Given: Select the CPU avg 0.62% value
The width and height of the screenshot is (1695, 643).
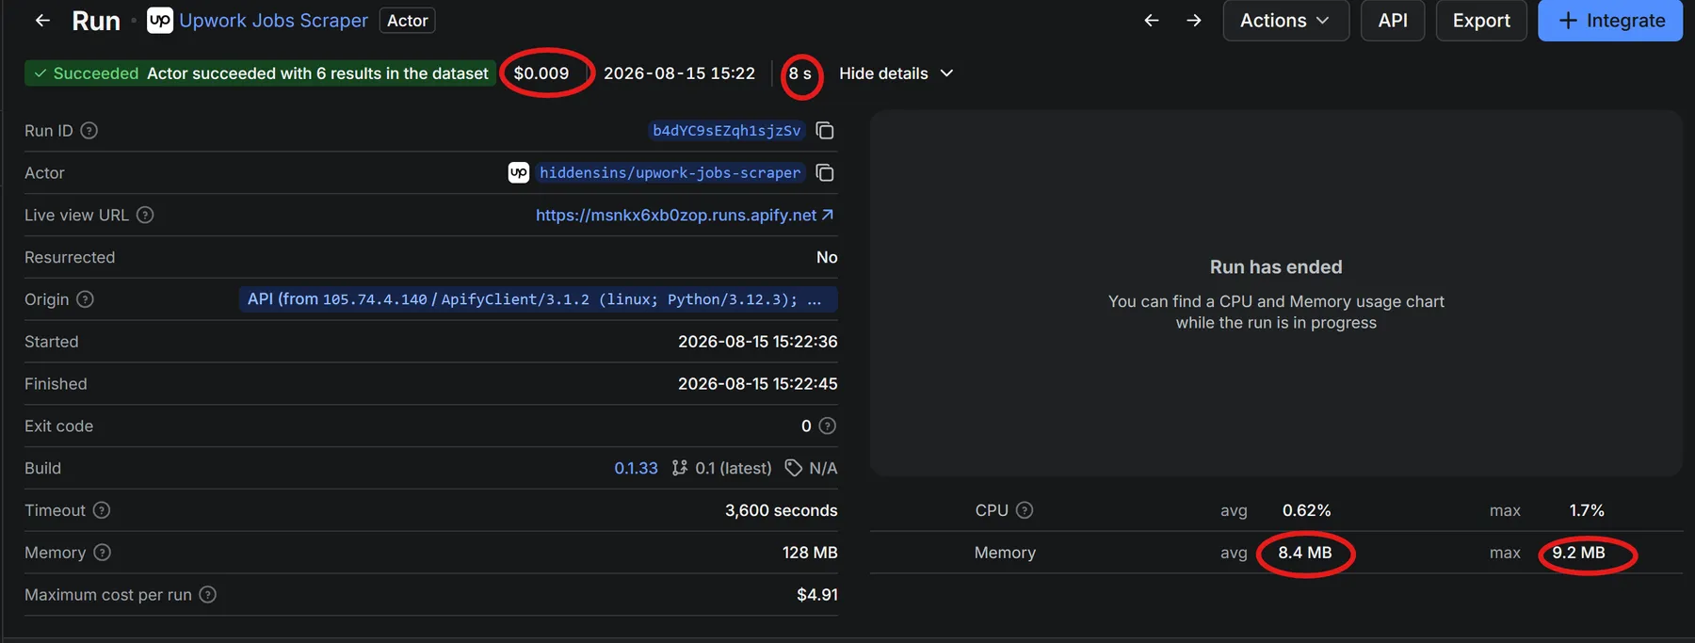Looking at the screenshot, I should point(1307,510).
